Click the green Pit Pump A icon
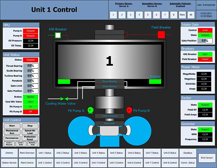This screenshot has height=168, width=217. tap(90, 110)
